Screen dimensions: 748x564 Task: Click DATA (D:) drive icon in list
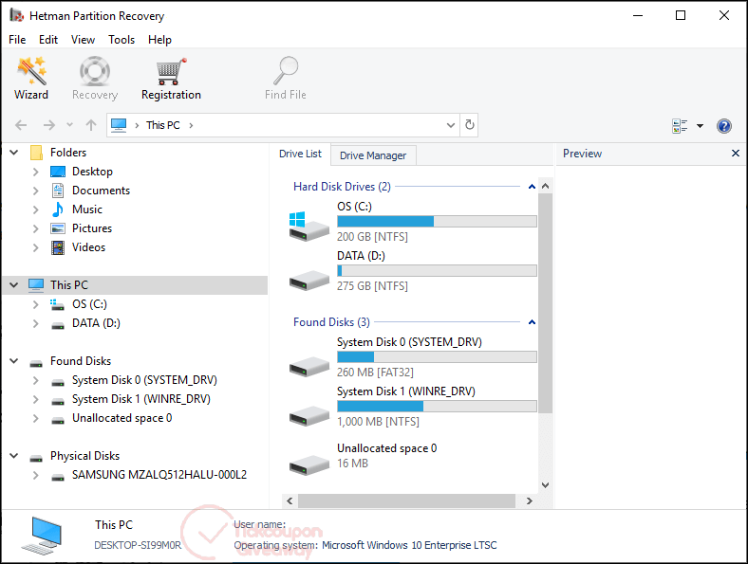309,280
